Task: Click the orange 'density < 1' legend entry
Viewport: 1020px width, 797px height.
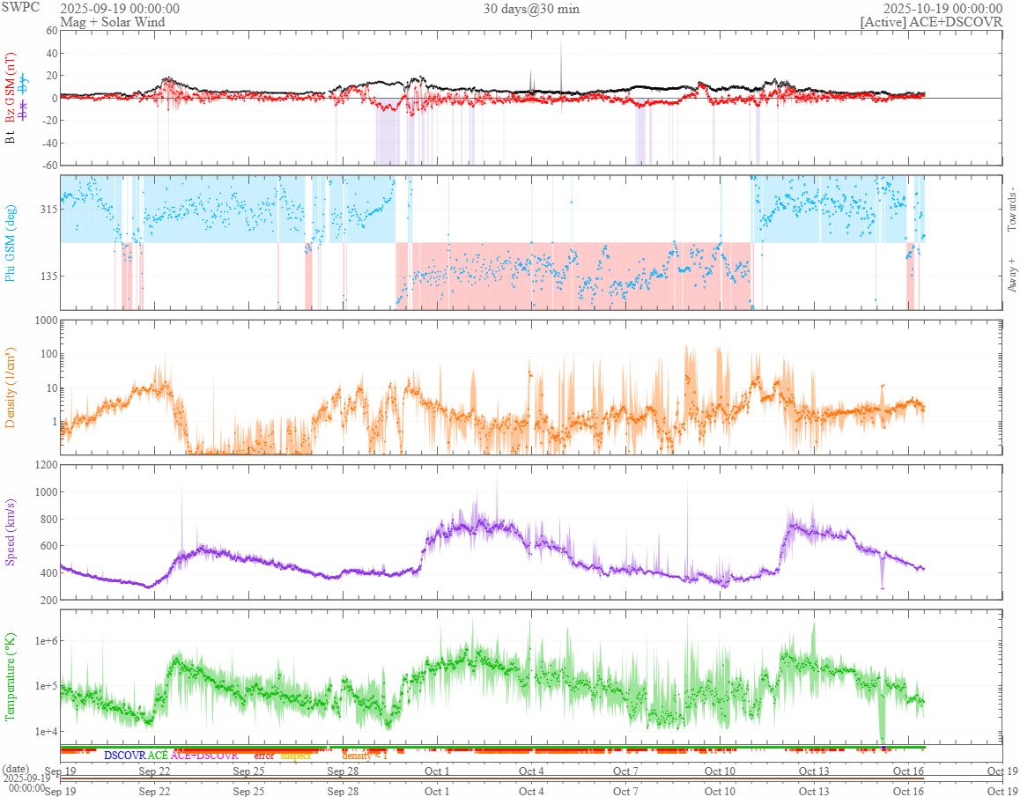Action: tap(365, 756)
